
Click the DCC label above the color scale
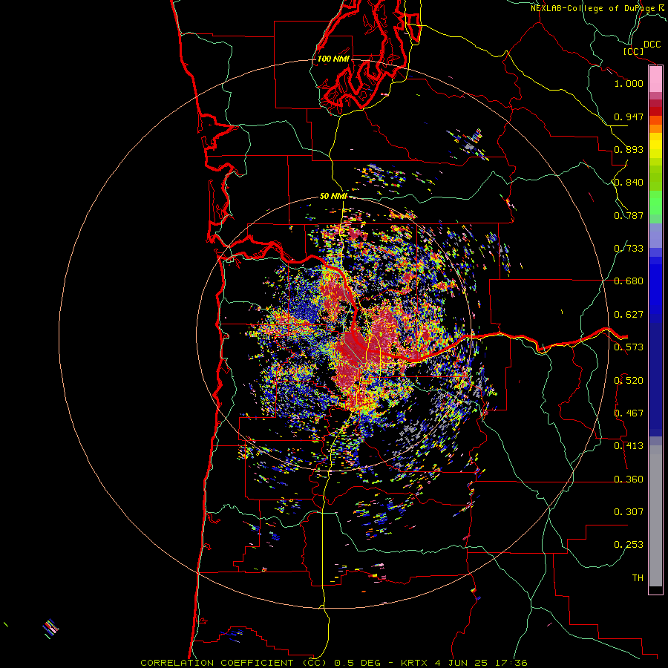point(652,45)
